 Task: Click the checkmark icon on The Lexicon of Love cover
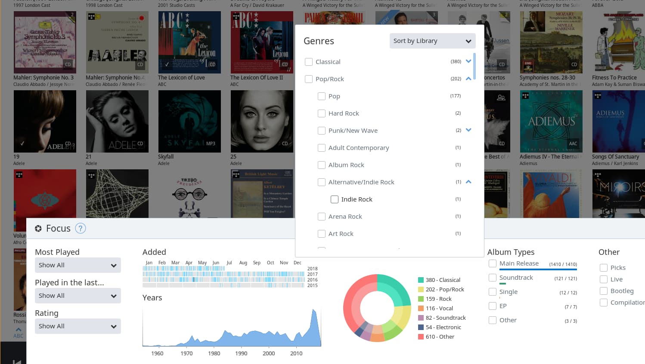(x=167, y=64)
